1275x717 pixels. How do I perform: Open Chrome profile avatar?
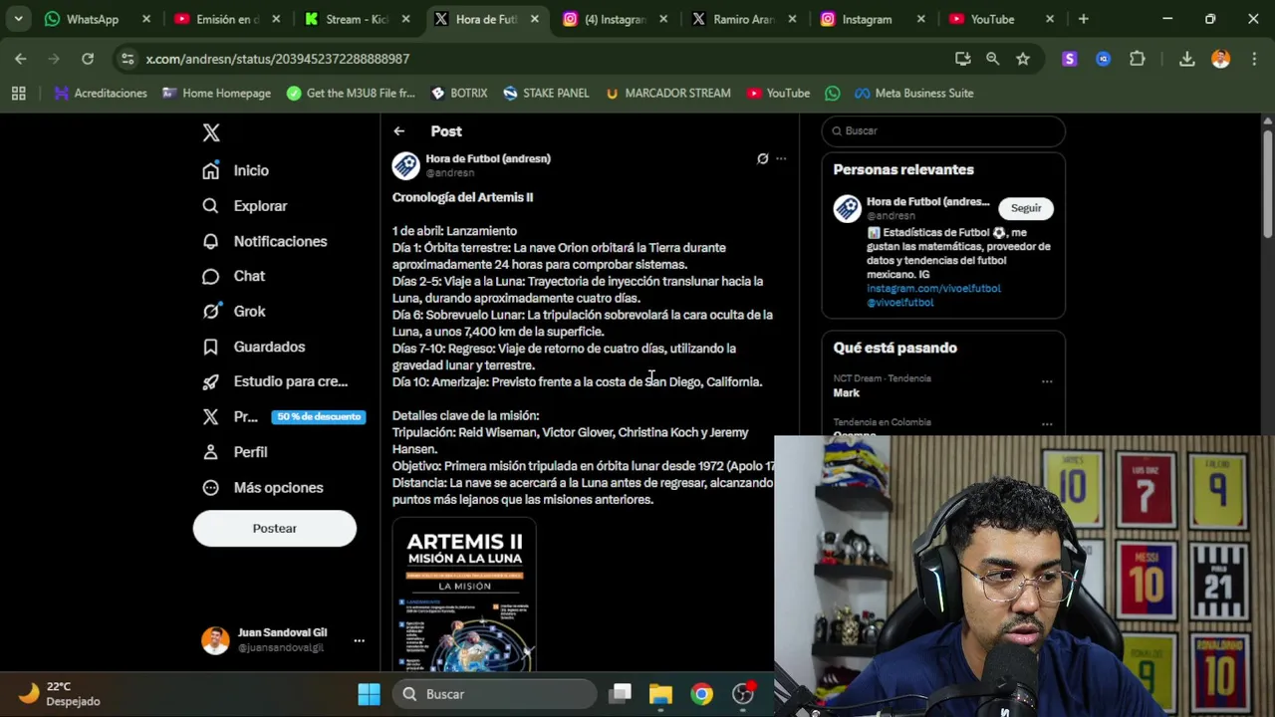[1220, 59]
